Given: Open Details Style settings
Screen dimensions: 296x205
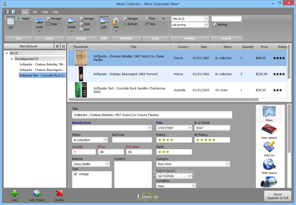Looking at the screenshot, I should pyautogui.click(x=85, y=24).
